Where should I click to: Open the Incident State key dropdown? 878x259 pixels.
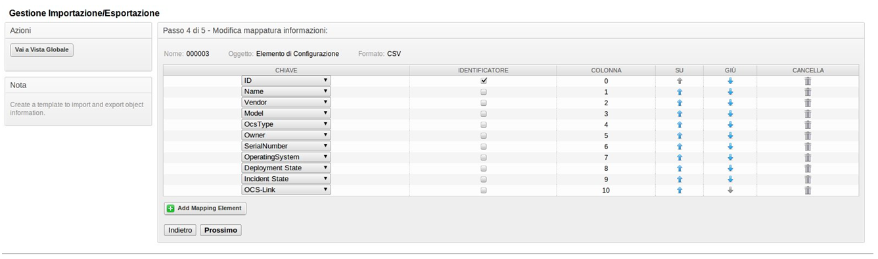(286, 179)
